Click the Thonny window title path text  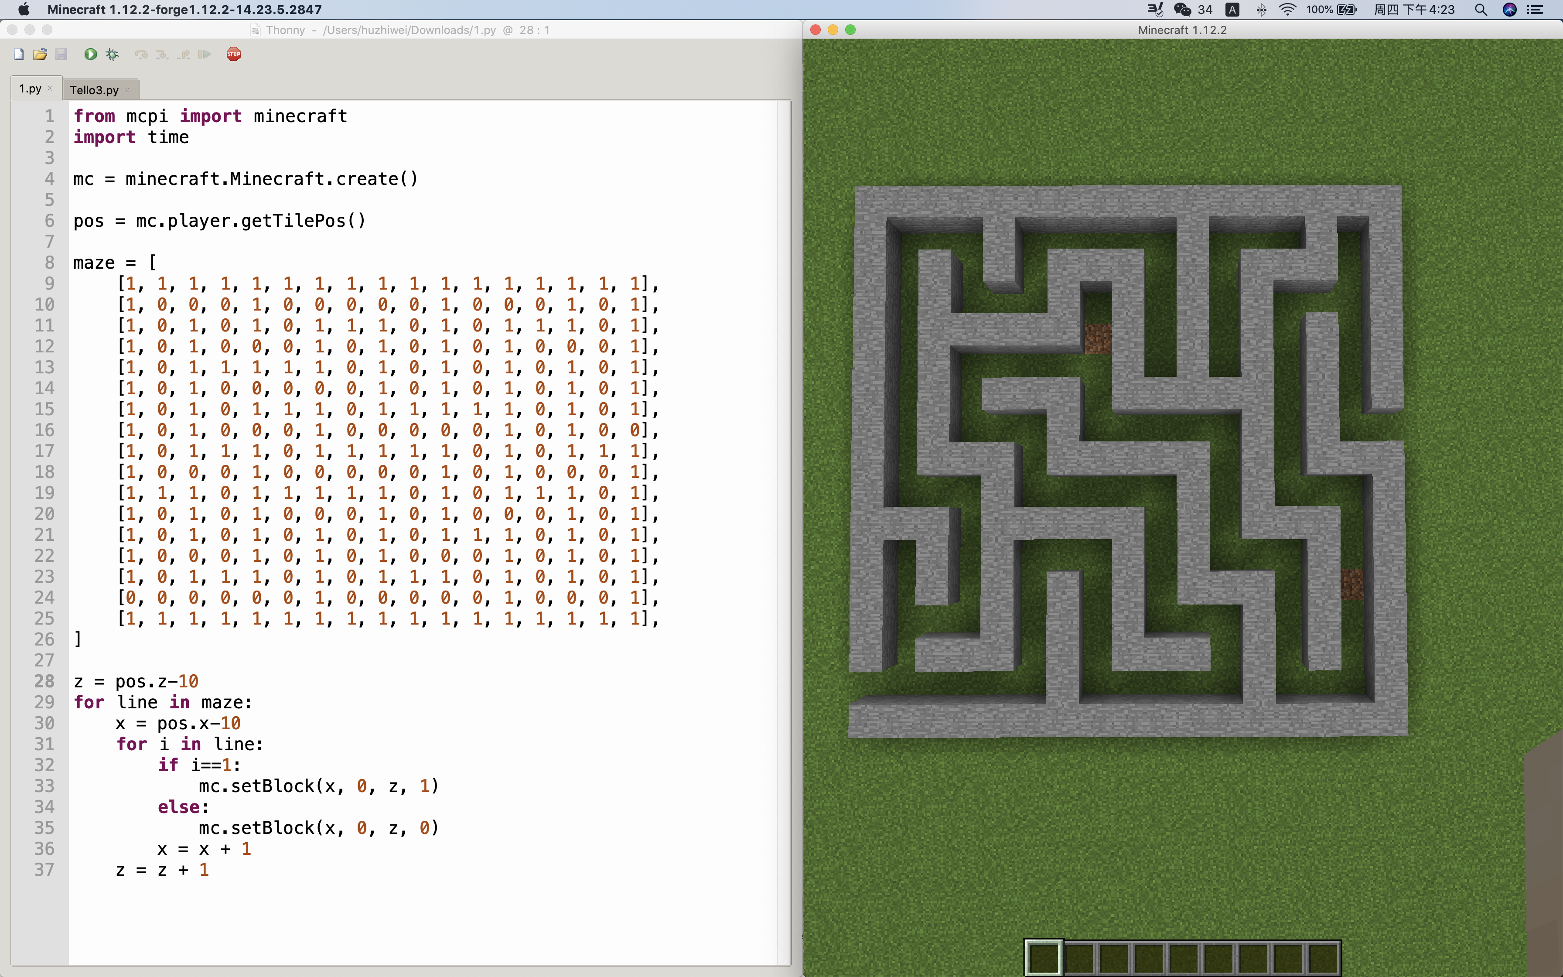pyautogui.click(x=408, y=31)
